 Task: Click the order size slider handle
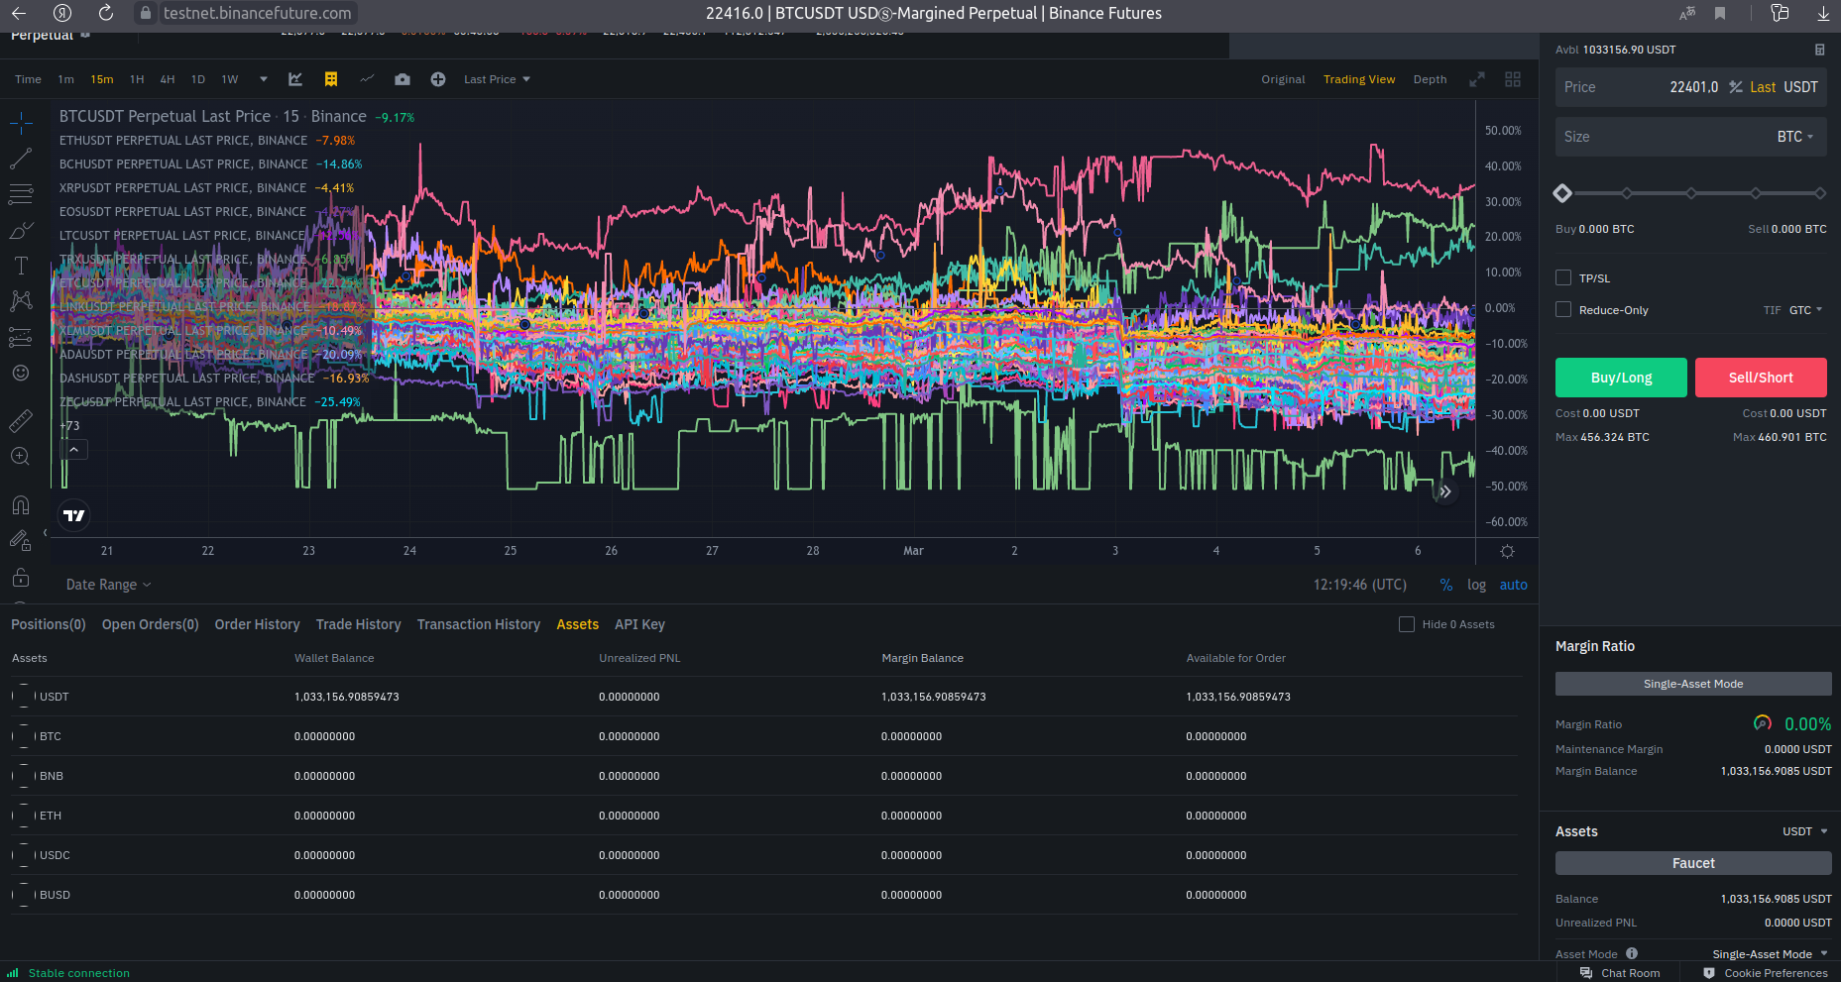click(x=1562, y=193)
